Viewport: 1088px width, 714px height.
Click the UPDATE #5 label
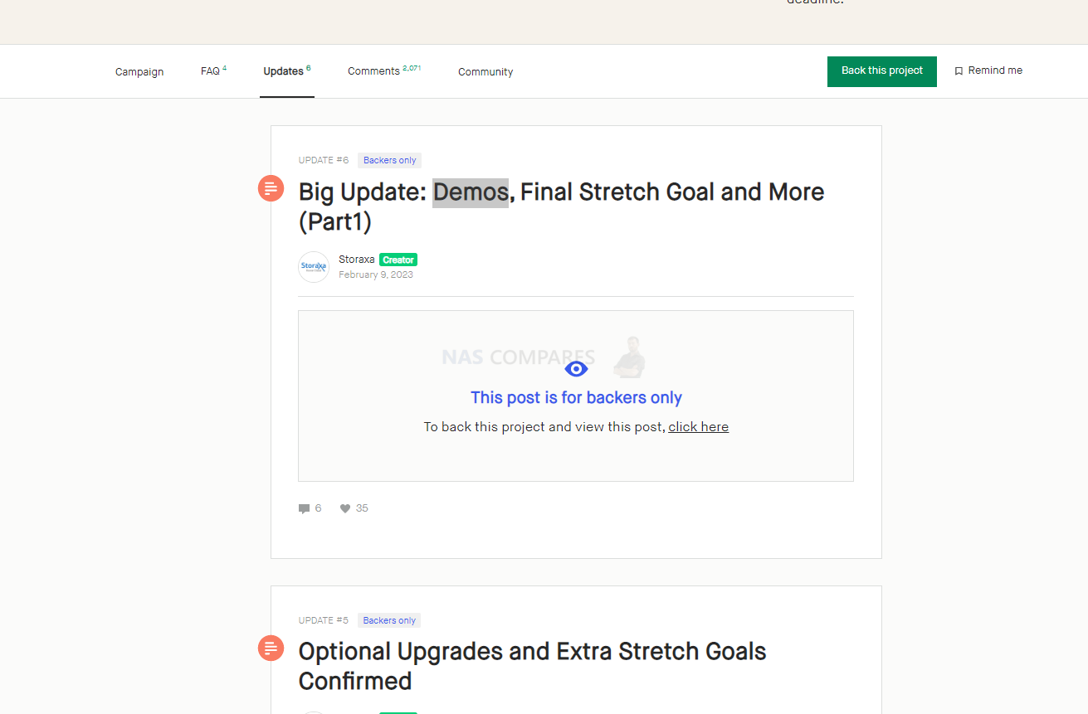pyautogui.click(x=324, y=620)
